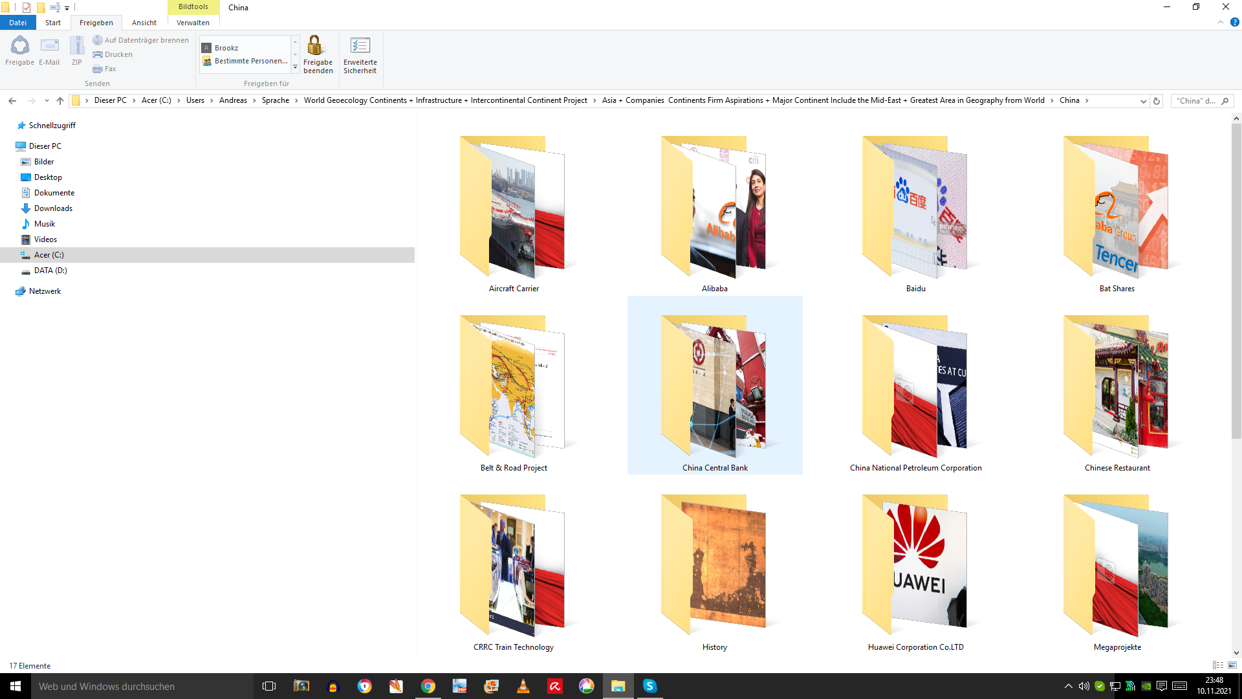Click the Fax button
Screen dimensions: 1242x699
pyautogui.click(x=104, y=69)
